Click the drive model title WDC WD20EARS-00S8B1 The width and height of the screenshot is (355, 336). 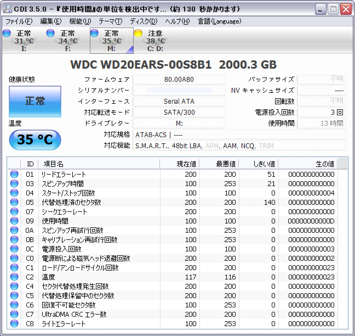[x=141, y=65]
